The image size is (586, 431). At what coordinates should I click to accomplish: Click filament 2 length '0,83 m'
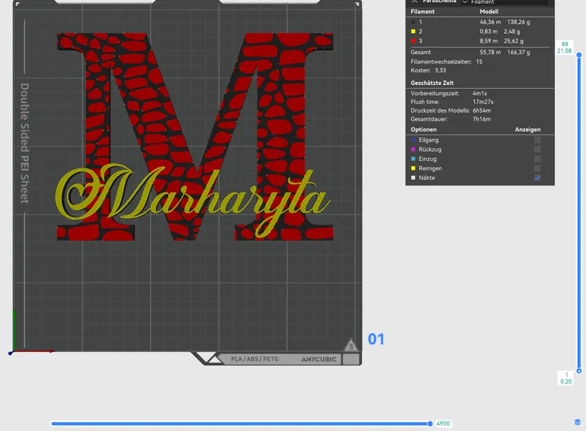point(489,32)
